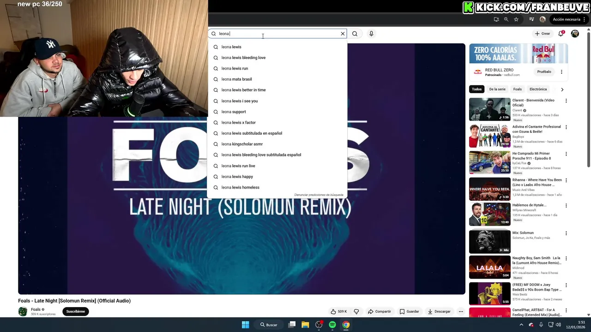Open the Foals channel name link
Viewport: 591px width, 332px height.
click(36, 309)
